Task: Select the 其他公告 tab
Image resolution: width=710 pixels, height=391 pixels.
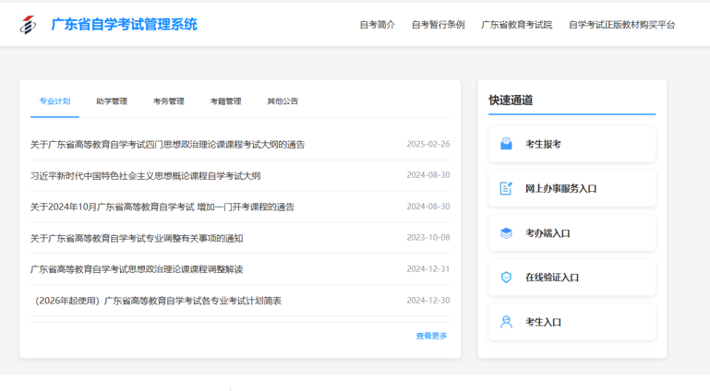Action: pyautogui.click(x=283, y=101)
